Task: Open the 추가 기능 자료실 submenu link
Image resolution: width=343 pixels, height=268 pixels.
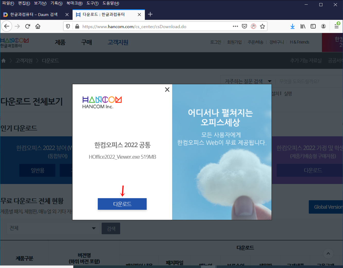Action: coord(306,61)
